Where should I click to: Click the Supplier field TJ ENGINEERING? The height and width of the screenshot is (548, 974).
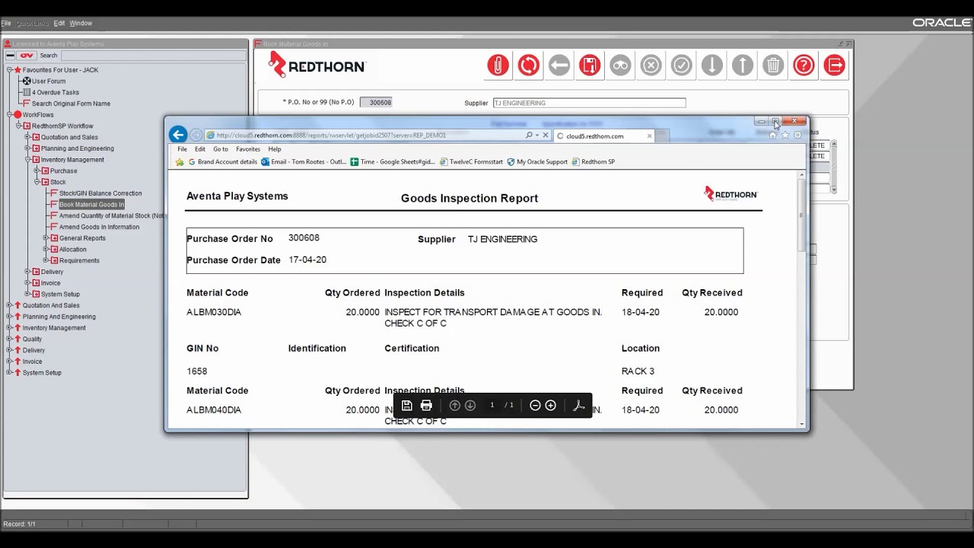589,103
